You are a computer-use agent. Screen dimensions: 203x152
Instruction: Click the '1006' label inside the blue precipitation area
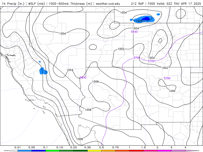click(139, 21)
